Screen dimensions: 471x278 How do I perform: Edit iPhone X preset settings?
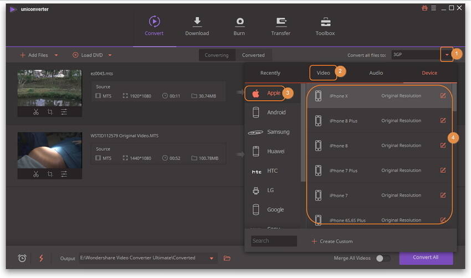443,96
